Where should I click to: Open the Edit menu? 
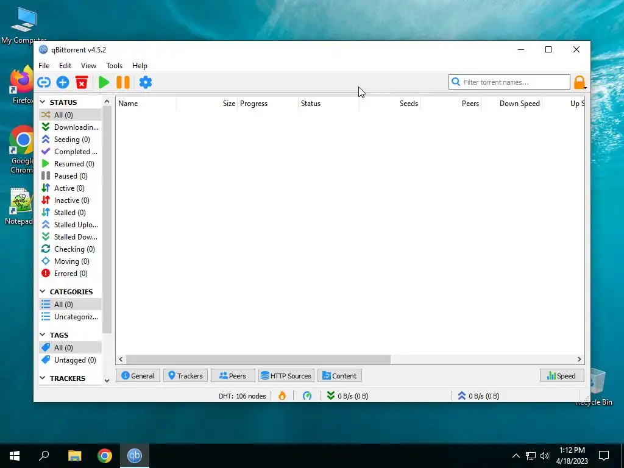click(x=65, y=66)
